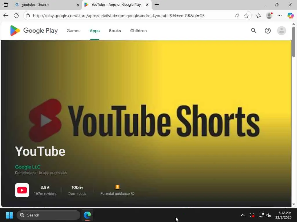Click the taskbar Search box

(x=48, y=215)
